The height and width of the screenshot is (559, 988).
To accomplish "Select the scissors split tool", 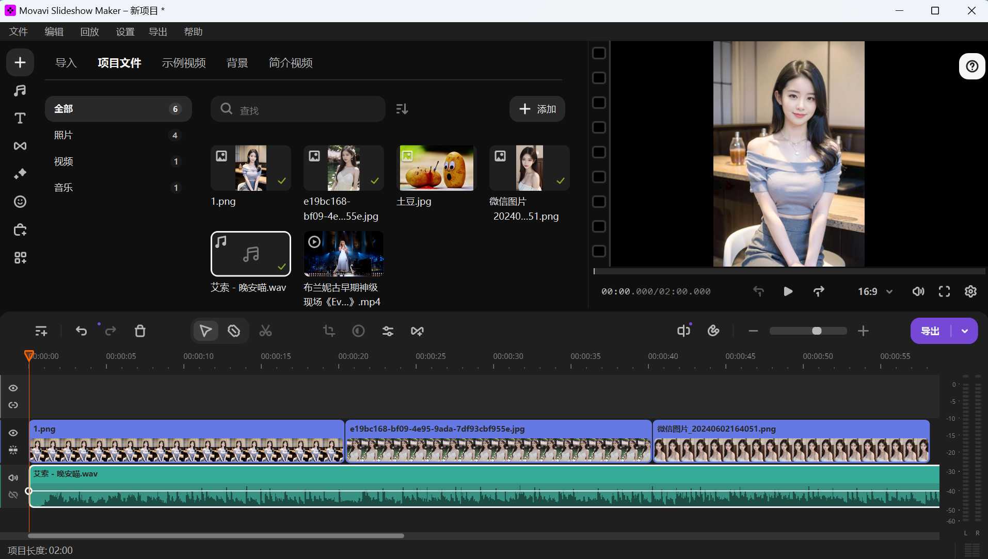I will click(265, 331).
